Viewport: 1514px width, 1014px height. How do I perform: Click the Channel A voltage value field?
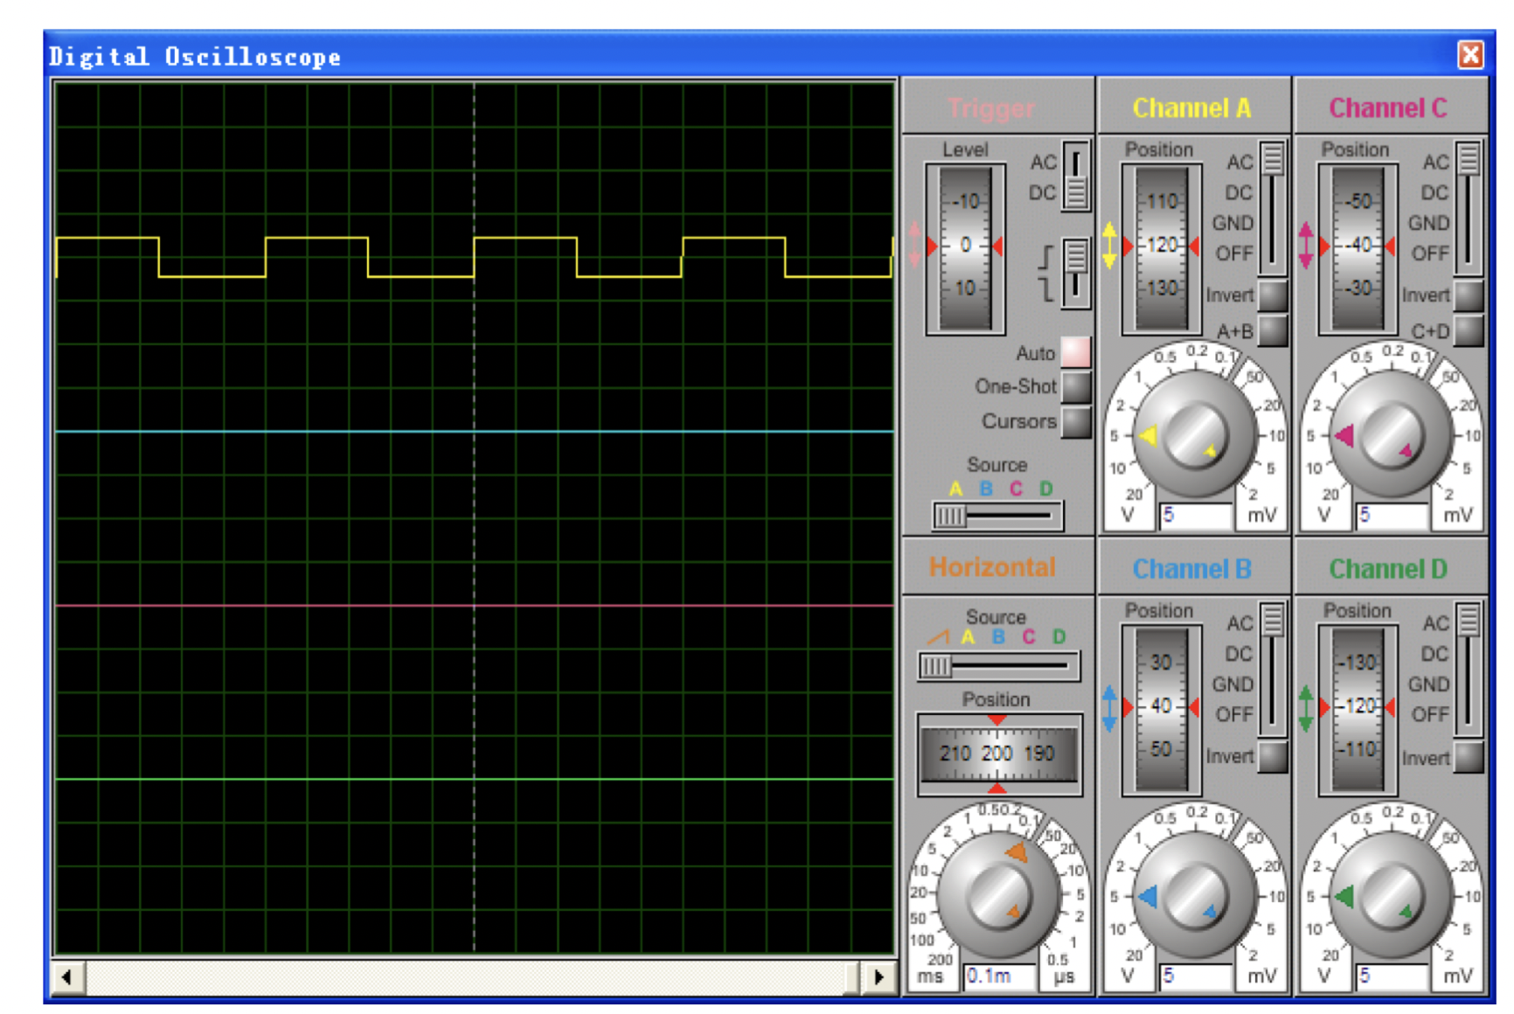(x=1197, y=516)
